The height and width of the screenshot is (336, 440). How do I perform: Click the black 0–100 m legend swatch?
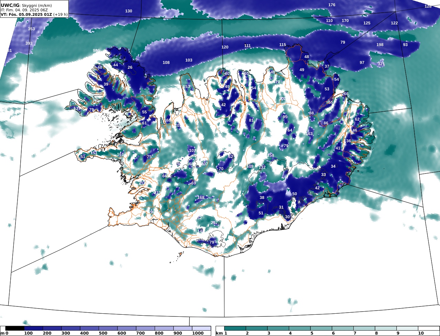tap(15, 328)
